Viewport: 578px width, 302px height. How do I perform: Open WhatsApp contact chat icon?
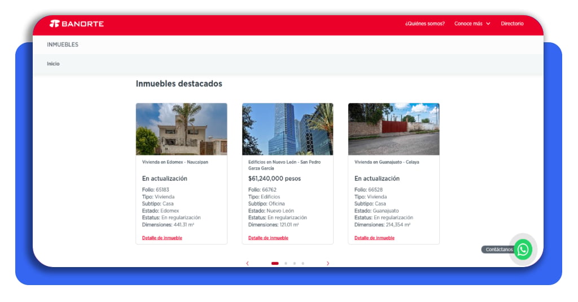coord(523,250)
